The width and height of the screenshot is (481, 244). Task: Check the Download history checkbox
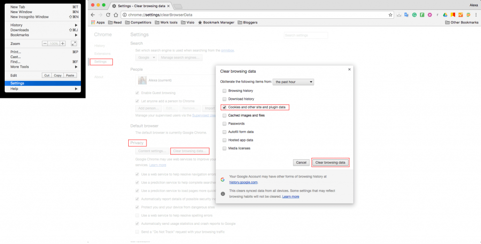click(x=225, y=99)
